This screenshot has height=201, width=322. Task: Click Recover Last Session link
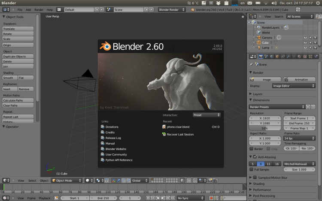(180, 134)
